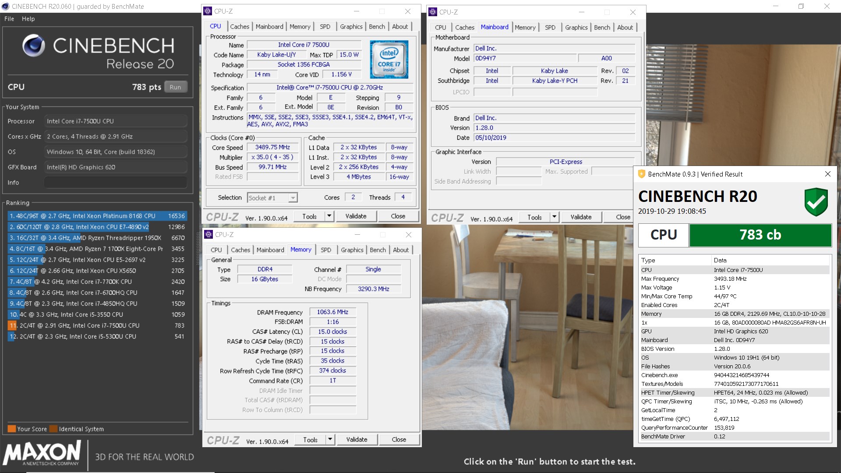Click the MAXON logo
This screenshot has width=841, height=473.
coord(42,453)
